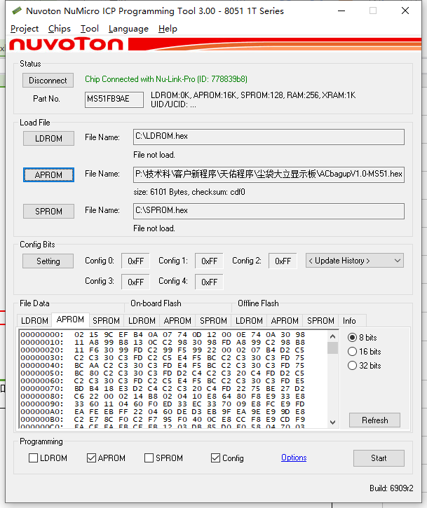Open the Chips menu
The width and height of the screenshot is (427, 508).
60,29
